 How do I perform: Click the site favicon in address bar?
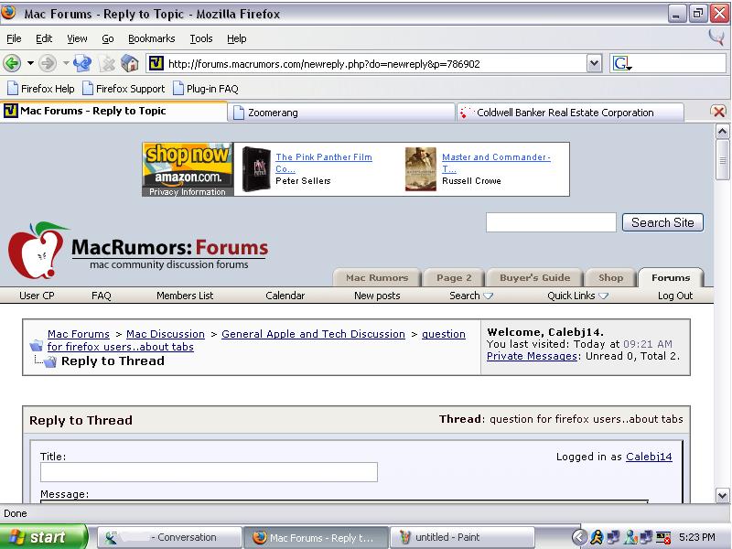click(x=156, y=63)
